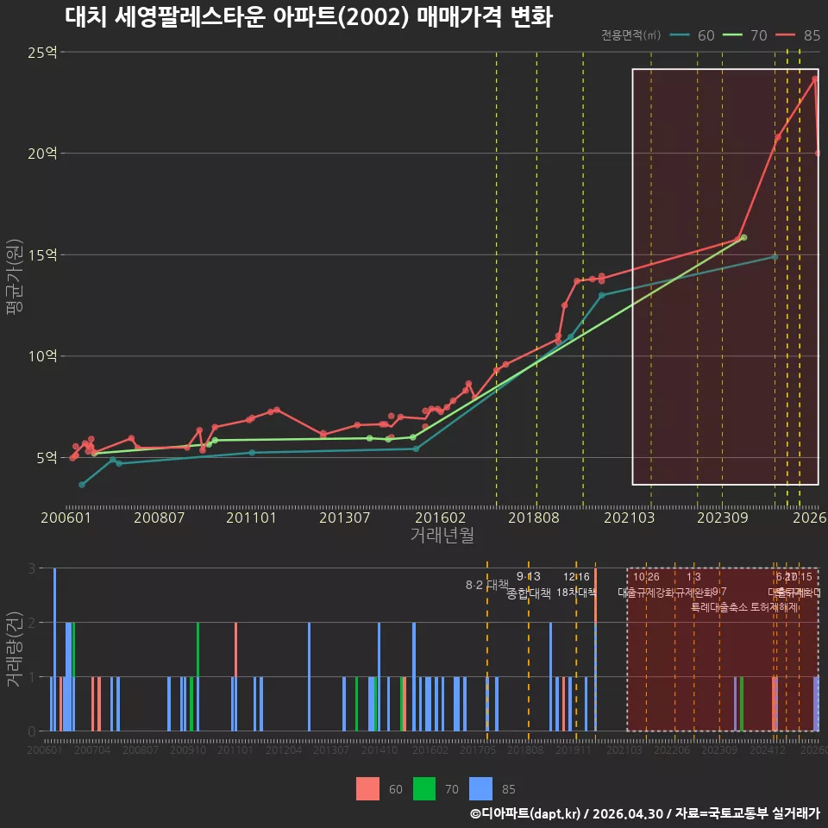This screenshot has height=828, width=828.
Task: Select the teal 60 line in top legend
Action: point(680,34)
